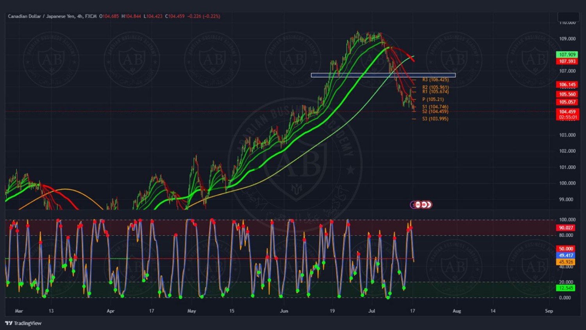Click the Aug label on the time axis
The width and height of the screenshot is (586, 330).
[457, 311]
